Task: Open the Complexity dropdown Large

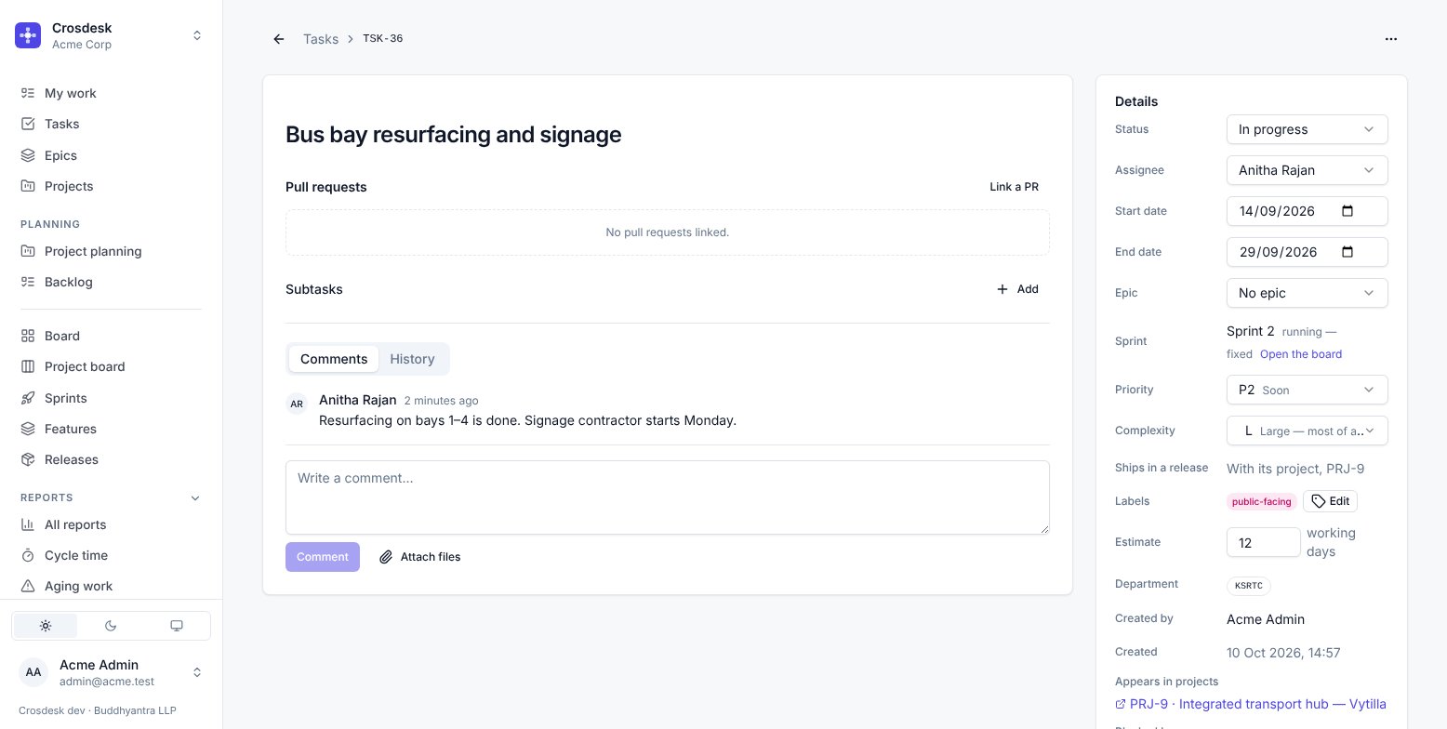Action: point(1307,431)
